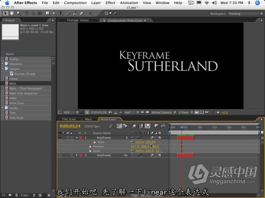Expand layer 2 Keyframe properties
265x198 pixels.
[77, 155]
